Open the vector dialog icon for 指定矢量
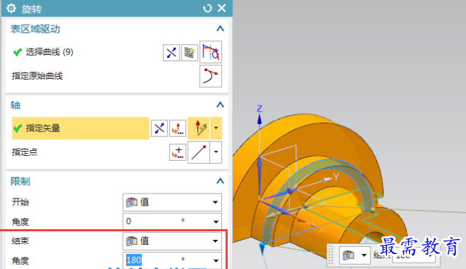This screenshot has height=269, width=466. pyautogui.click(x=178, y=128)
